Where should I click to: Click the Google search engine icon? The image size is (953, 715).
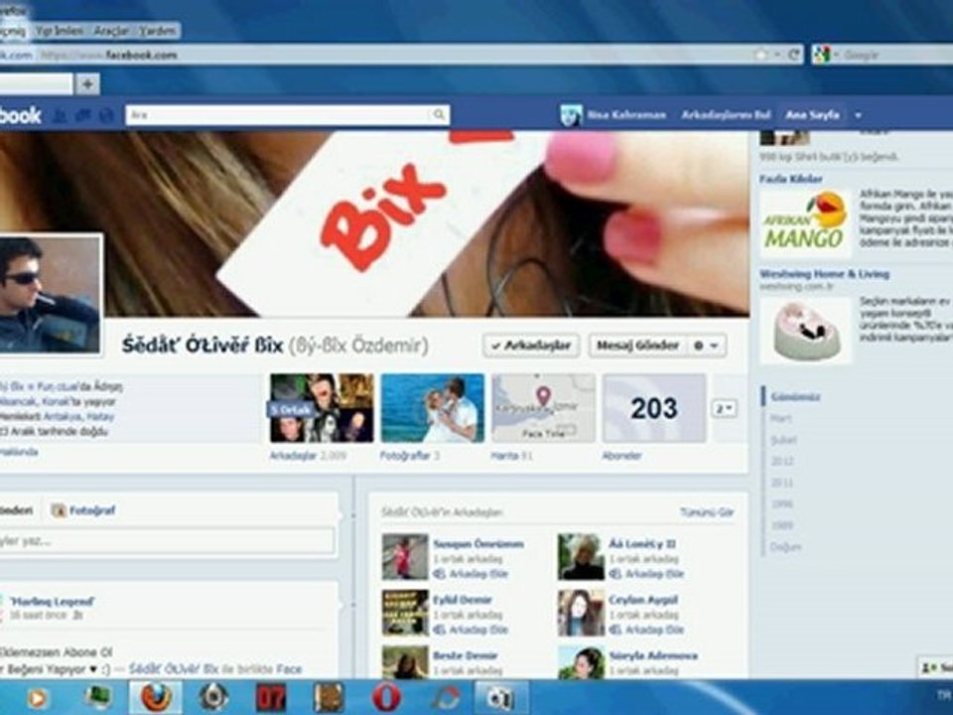[x=822, y=55]
